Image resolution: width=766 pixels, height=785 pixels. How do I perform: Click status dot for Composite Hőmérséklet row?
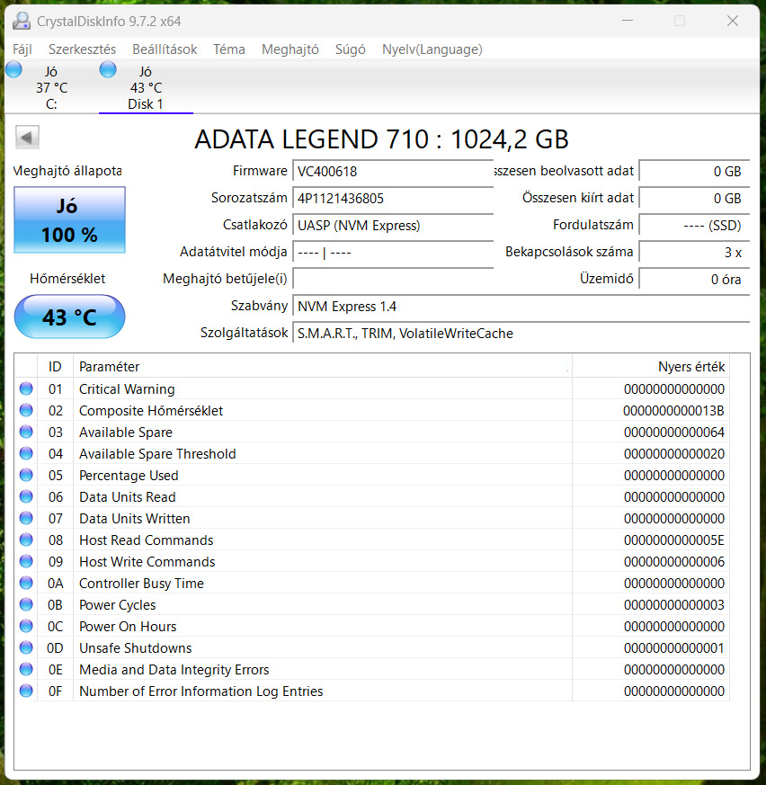point(26,410)
